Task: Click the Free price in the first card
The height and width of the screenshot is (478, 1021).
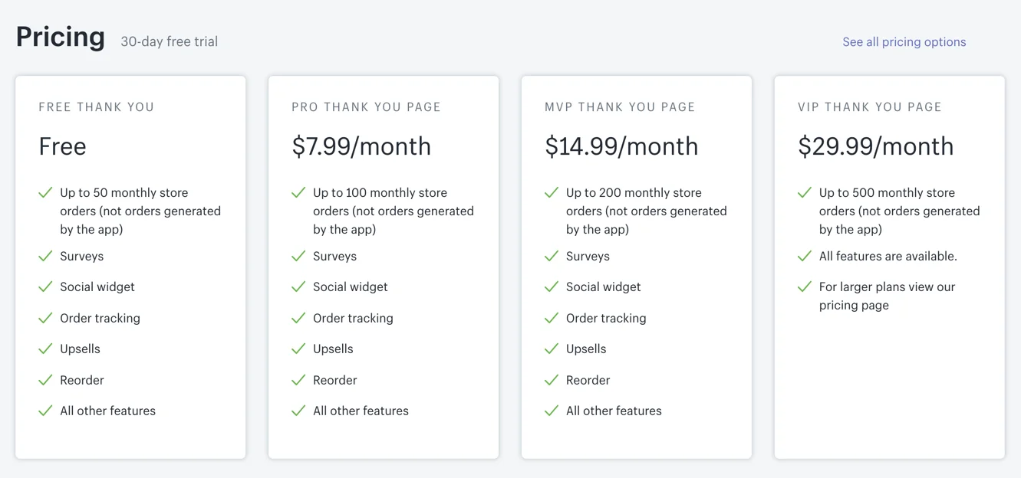Action: 63,146
